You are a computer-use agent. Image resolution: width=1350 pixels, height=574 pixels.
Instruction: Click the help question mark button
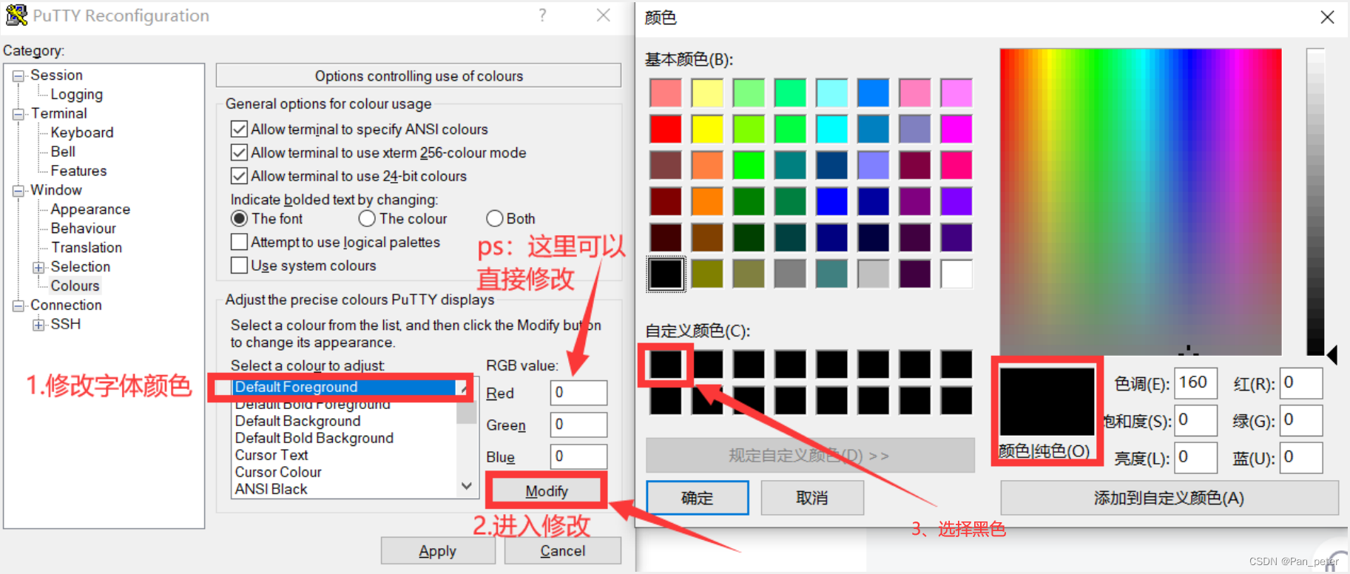[543, 16]
